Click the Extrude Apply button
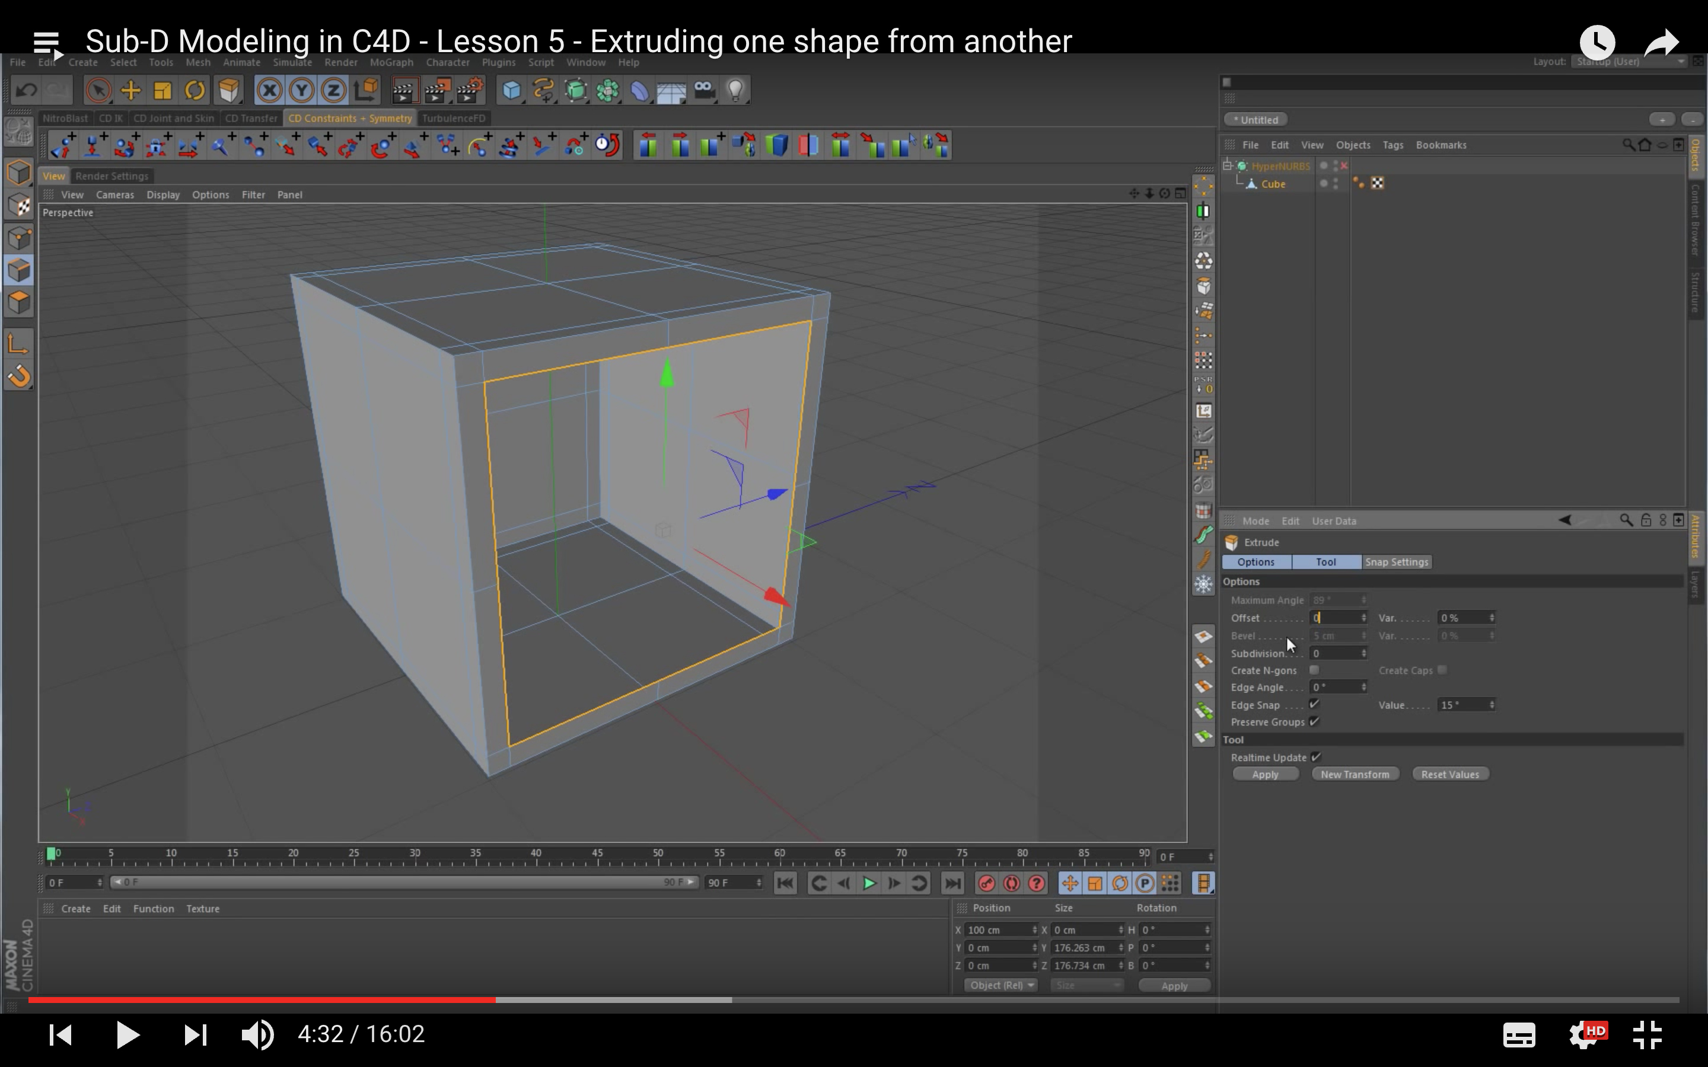 (x=1265, y=774)
